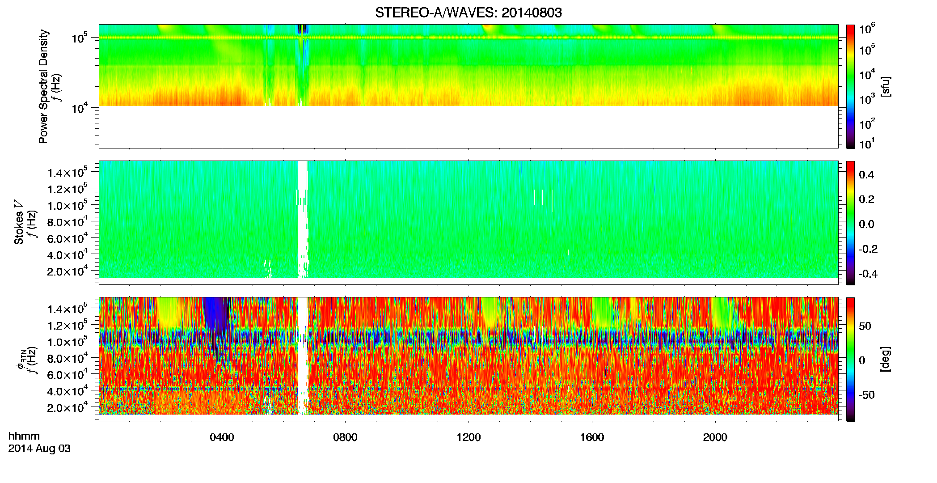This screenshot has height=483, width=937.
Task: Click the title "STEREO-A/WAVES: 20140803"
Action: 468,13
